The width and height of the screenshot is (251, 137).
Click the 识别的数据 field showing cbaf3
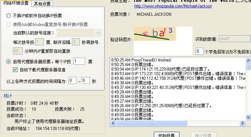(235, 39)
